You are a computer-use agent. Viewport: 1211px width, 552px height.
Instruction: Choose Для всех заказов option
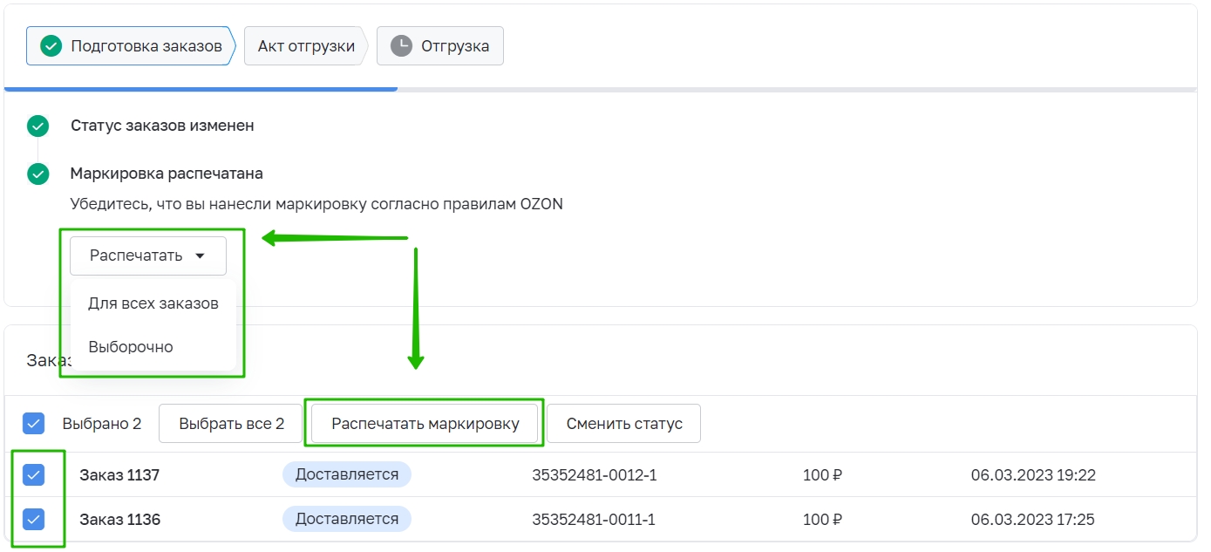153,303
